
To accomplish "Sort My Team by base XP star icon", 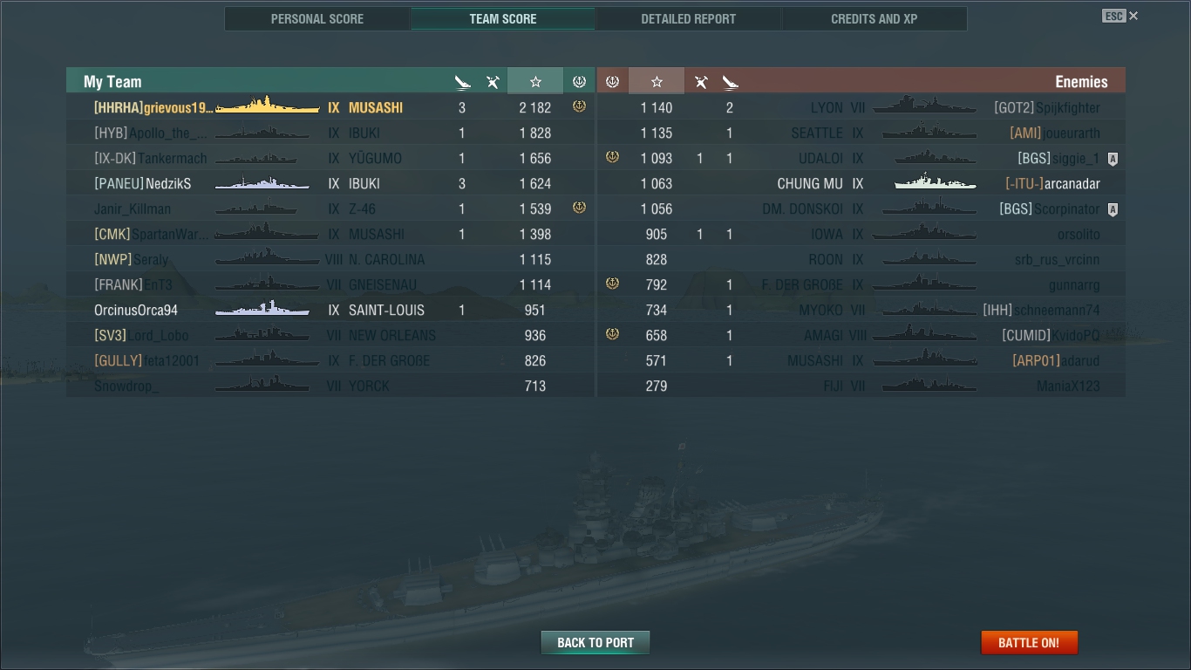I will coord(535,81).
